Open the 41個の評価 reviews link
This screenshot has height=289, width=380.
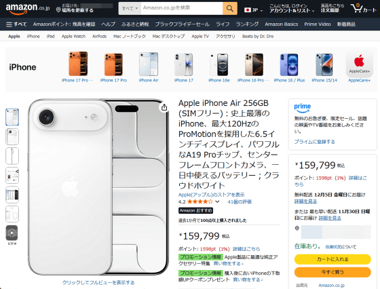(240, 201)
